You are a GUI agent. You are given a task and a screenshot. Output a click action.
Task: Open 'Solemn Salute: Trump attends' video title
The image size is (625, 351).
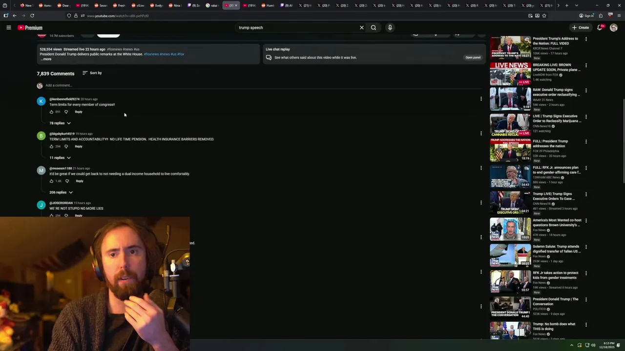(x=557, y=249)
